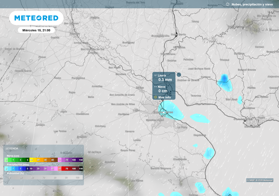The image size is (279, 196).
Task: Click the URUGUAY country label
Action: pos(259,29)
